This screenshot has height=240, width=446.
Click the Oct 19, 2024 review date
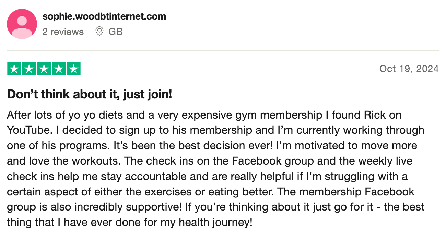pyautogui.click(x=409, y=69)
